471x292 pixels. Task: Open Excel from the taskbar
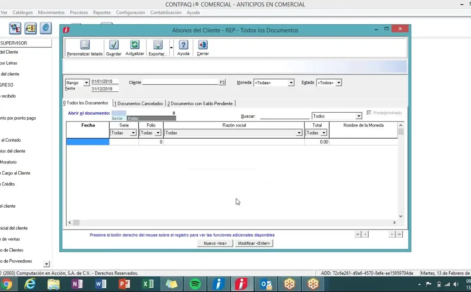(148, 284)
